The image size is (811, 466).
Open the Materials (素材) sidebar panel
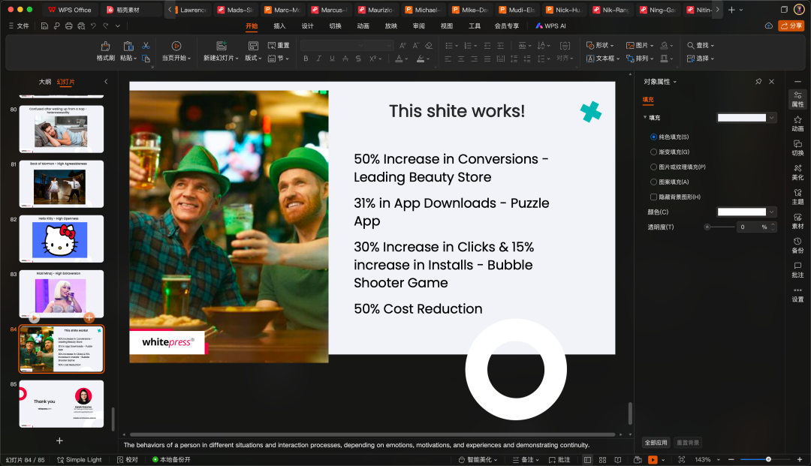click(797, 221)
